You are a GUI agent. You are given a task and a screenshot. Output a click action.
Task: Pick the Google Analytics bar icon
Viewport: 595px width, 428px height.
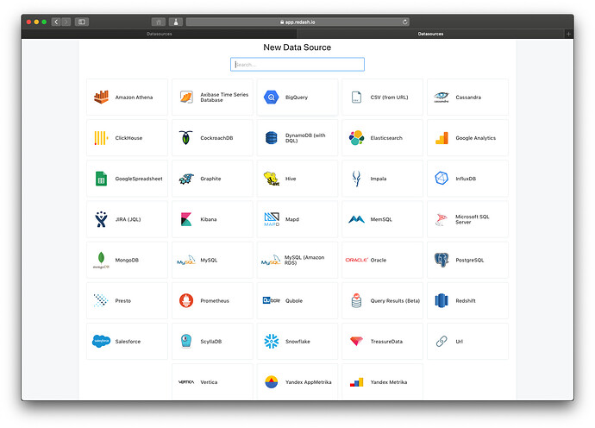coord(442,138)
